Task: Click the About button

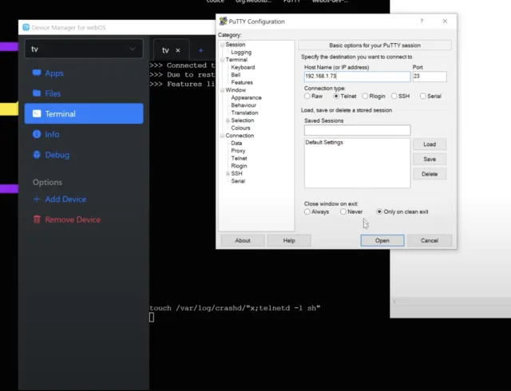Action: coord(243,240)
